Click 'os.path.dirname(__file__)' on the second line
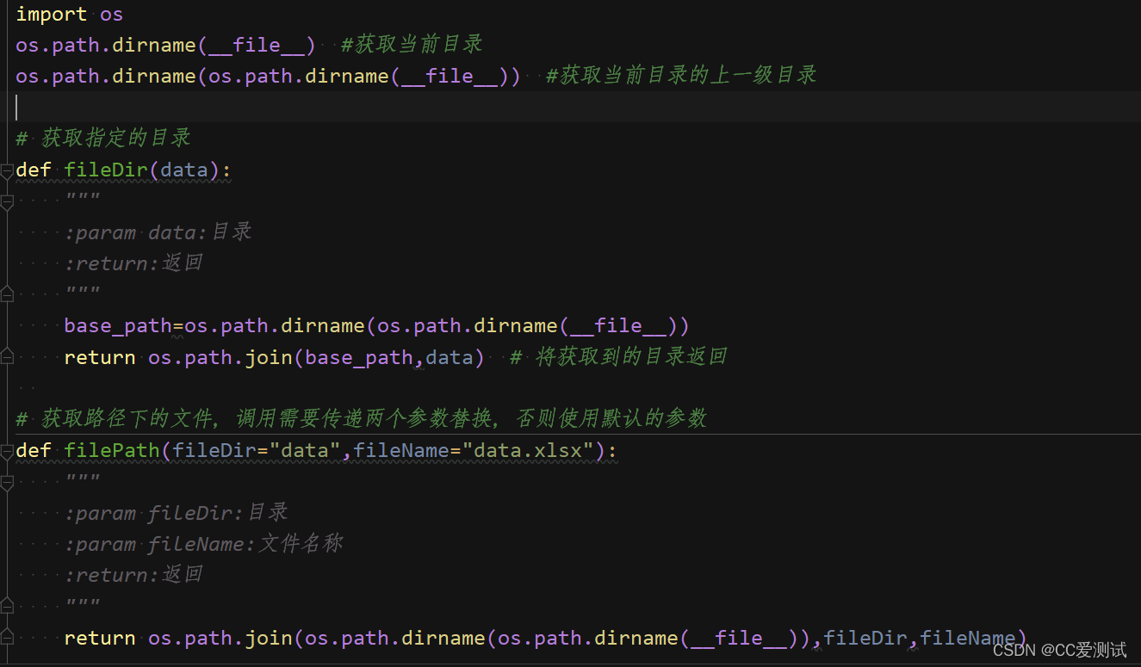The height and width of the screenshot is (667, 1141). (x=166, y=45)
